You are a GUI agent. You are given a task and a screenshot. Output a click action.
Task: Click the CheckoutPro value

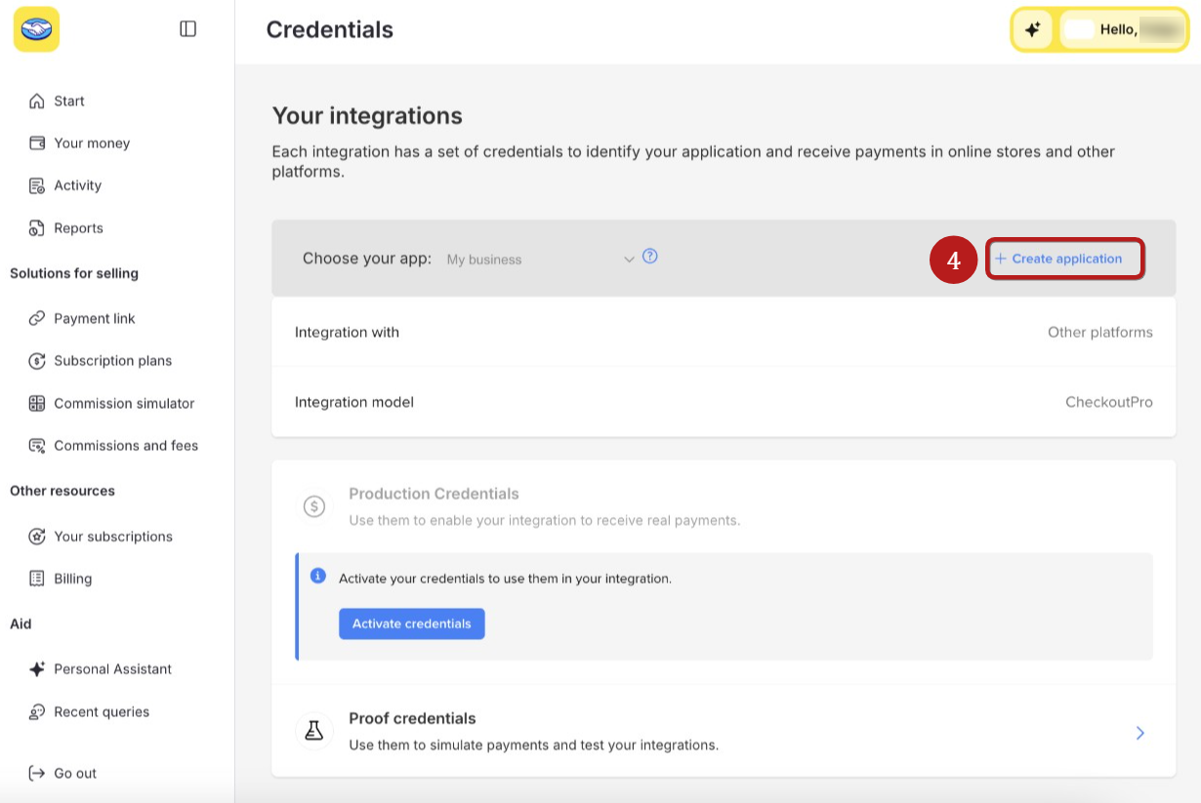click(x=1109, y=402)
